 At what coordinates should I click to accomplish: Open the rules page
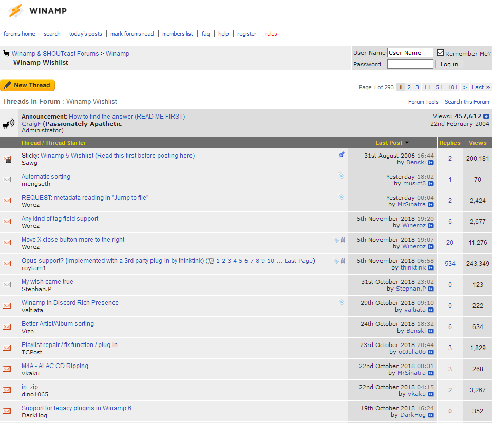[x=271, y=34]
